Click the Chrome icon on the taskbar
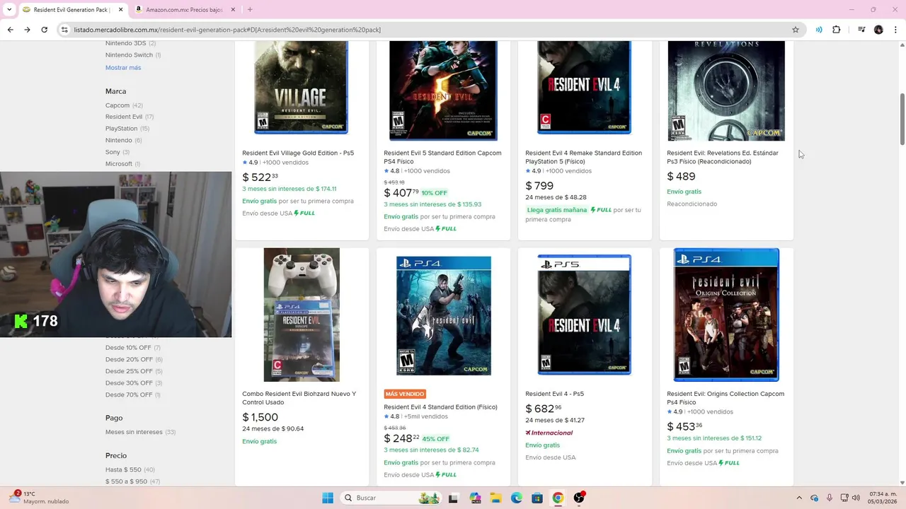Screen dimensions: 906x509 tap(558, 498)
